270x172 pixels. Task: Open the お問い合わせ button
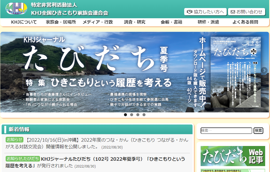(x=247, y=12)
